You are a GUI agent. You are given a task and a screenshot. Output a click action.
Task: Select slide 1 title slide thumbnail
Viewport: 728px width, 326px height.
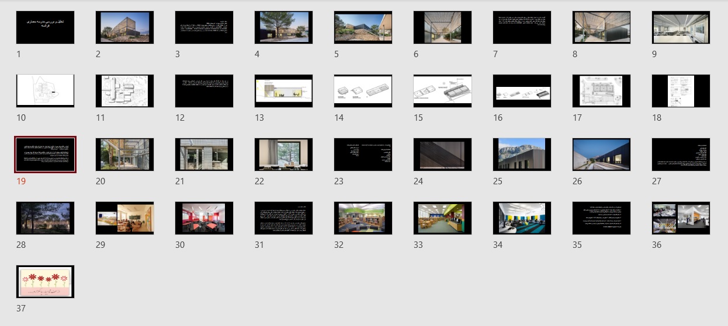pos(45,27)
